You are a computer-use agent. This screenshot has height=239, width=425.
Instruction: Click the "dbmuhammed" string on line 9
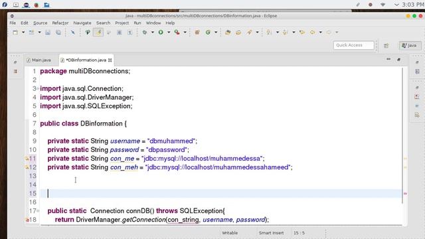click(171, 141)
